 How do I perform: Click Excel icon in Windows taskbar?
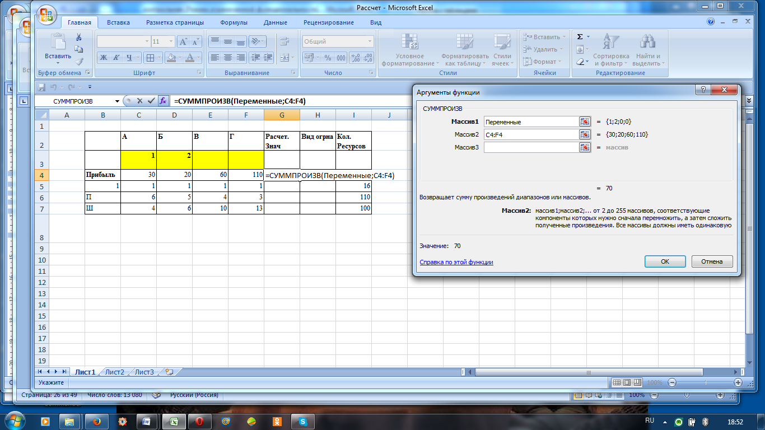[x=174, y=421]
